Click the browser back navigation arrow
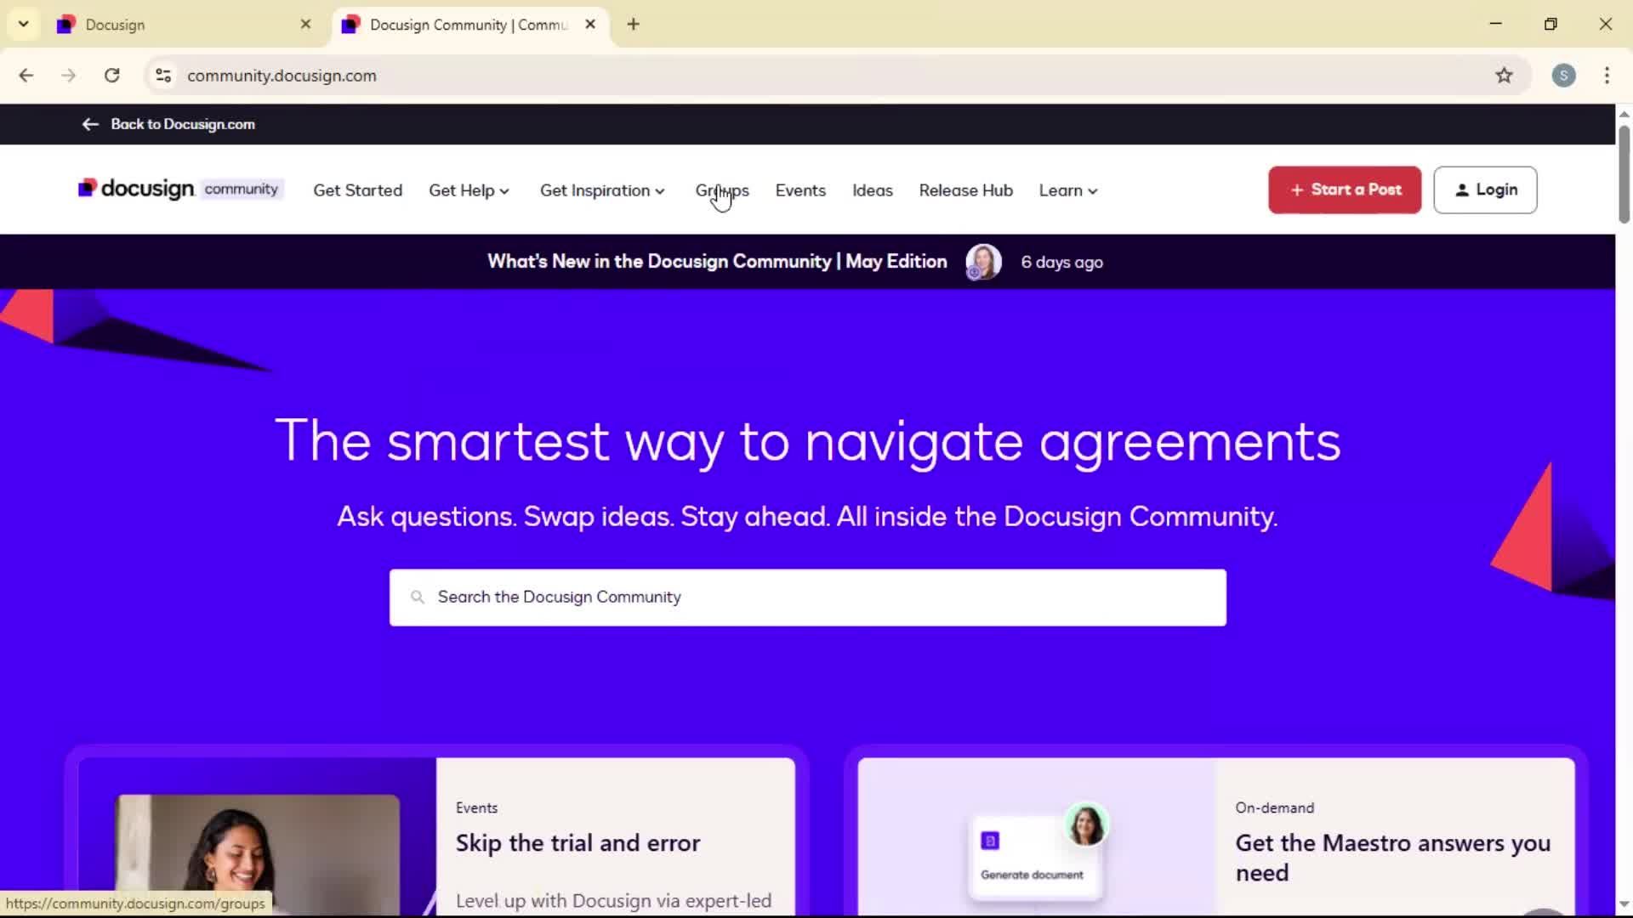Screen dimensions: 1633x918 (26, 76)
